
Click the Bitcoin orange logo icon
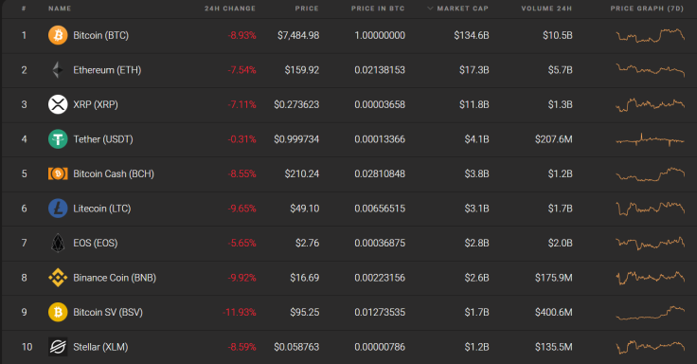[x=58, y=35]
